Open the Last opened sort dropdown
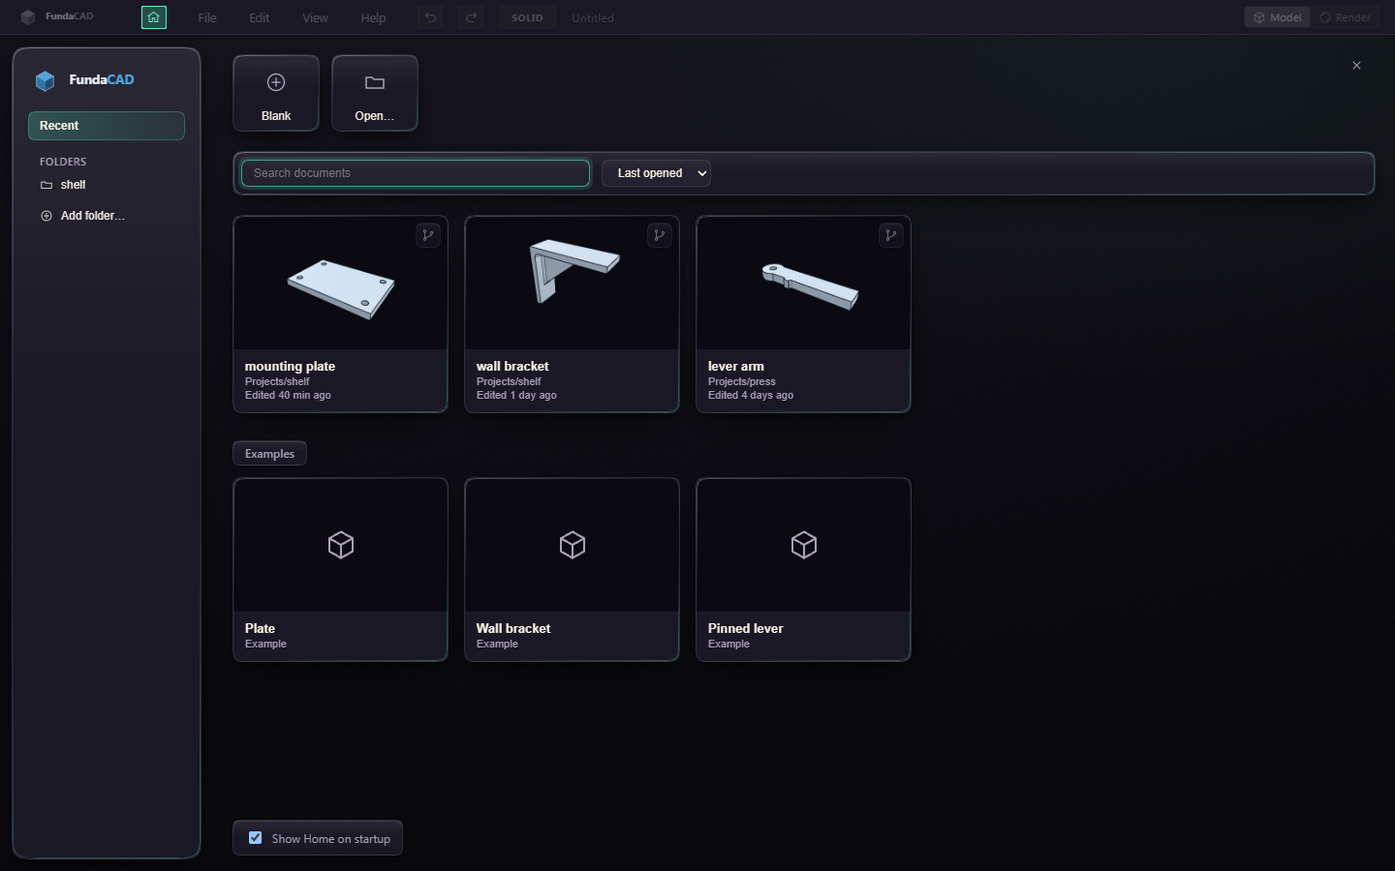The width and height of the screenshot is (1395, 871). pos(656,173)
